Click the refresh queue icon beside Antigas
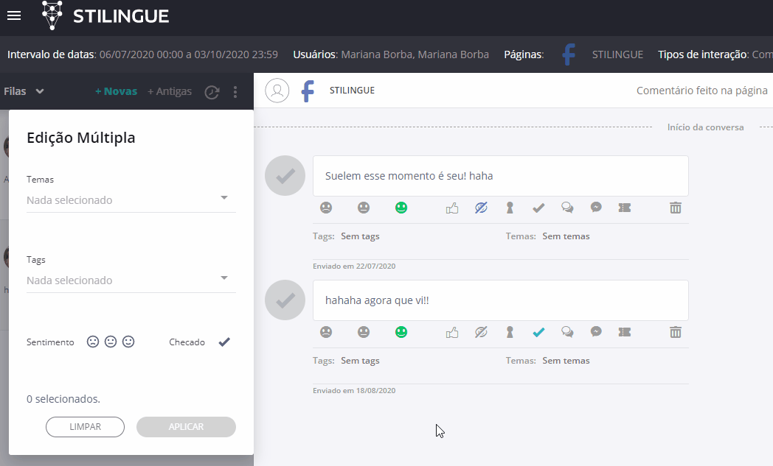 212,92
